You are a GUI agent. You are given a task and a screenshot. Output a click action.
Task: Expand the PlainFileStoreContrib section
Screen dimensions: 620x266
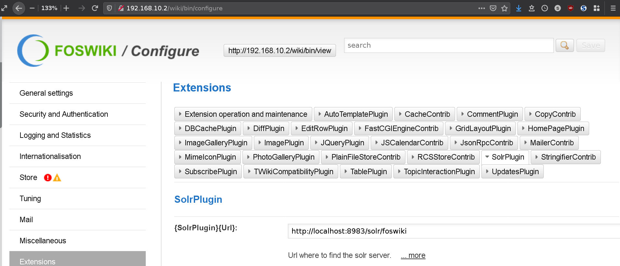pos(363,157)
